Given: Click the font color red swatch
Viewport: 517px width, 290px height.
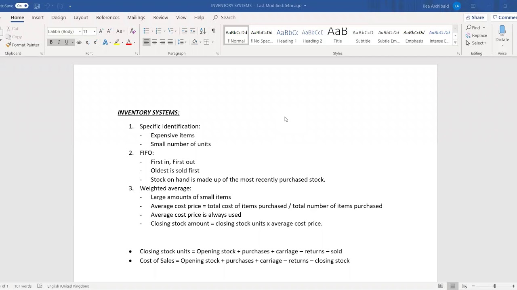Looking at the screenshot, I should [x=129, y=42].
